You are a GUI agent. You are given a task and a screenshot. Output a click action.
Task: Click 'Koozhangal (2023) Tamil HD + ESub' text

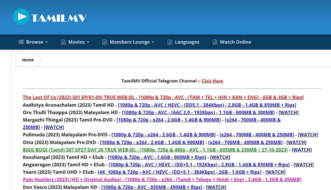63,157
